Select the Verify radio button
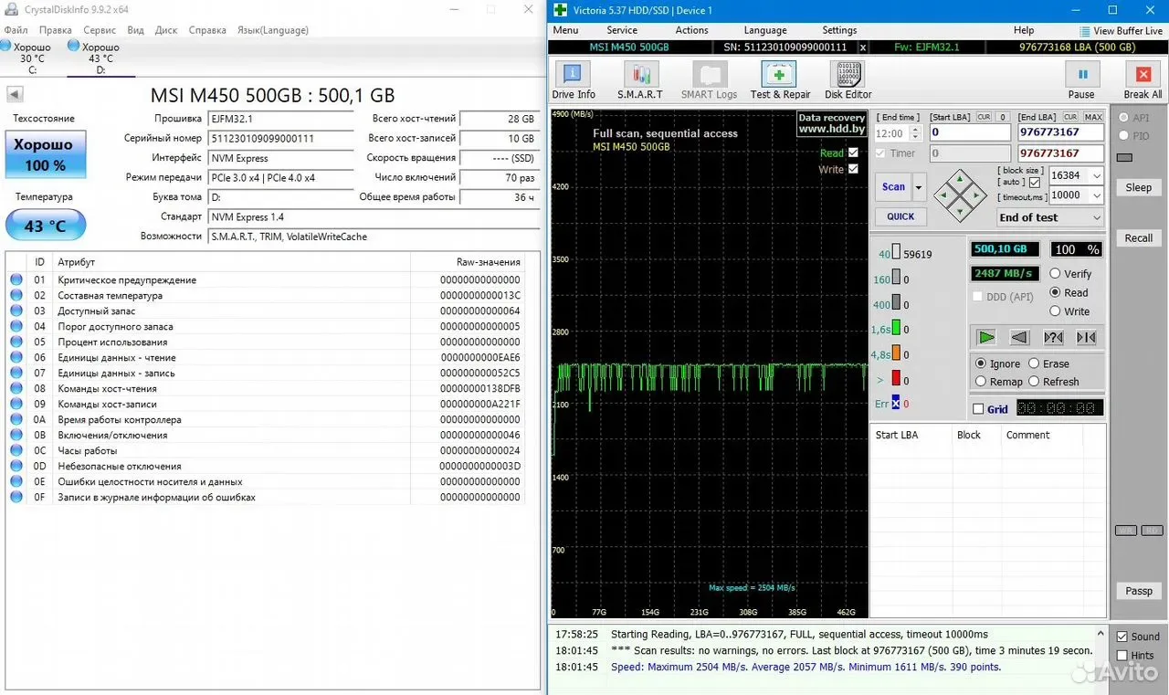Viewport: 1169px width, 695px height. [x=1056, y=274]
